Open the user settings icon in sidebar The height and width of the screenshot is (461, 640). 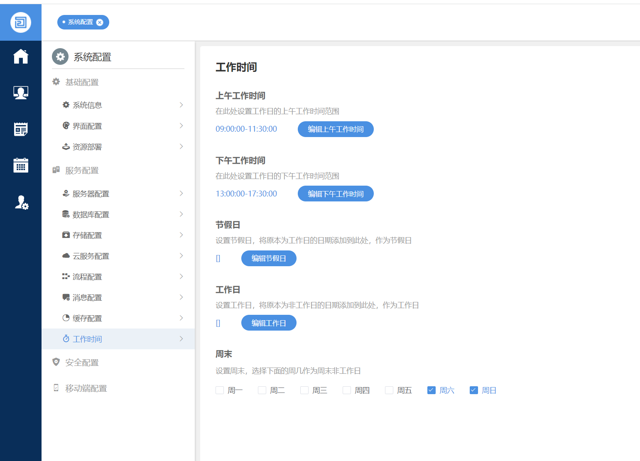pyautogui.click(x=22, y=202)
